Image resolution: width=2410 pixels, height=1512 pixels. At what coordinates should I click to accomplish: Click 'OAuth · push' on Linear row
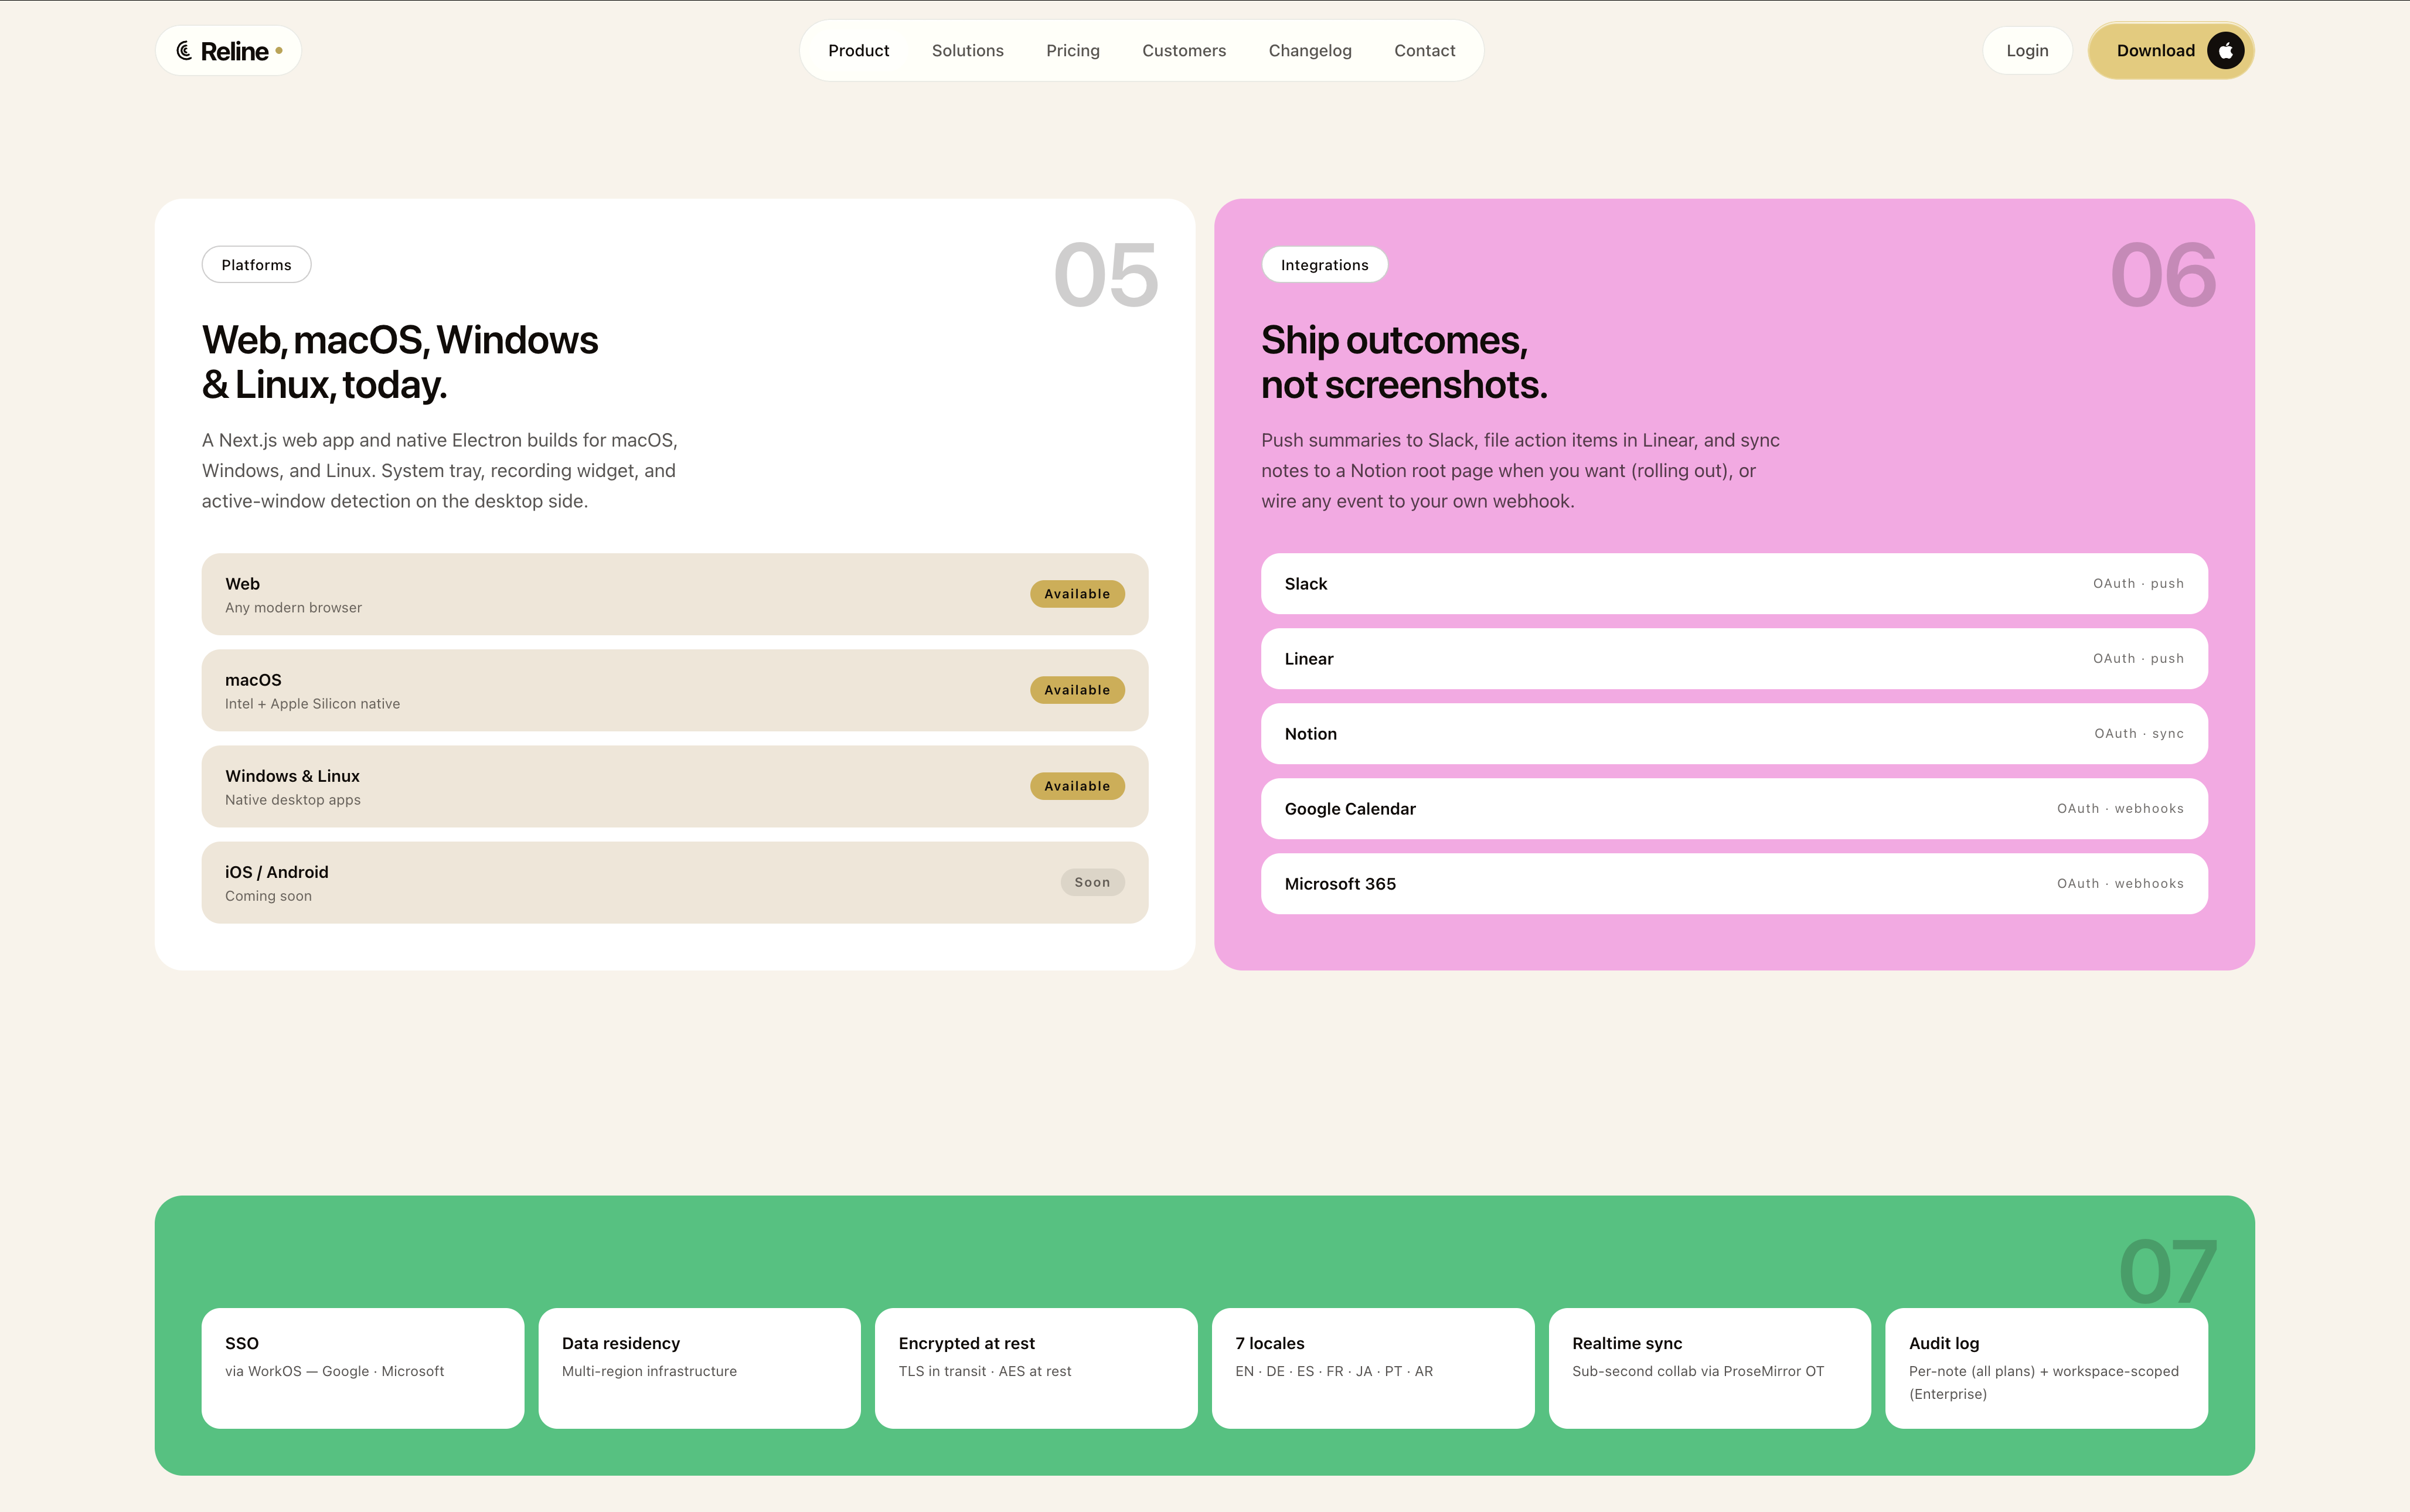2138,659
